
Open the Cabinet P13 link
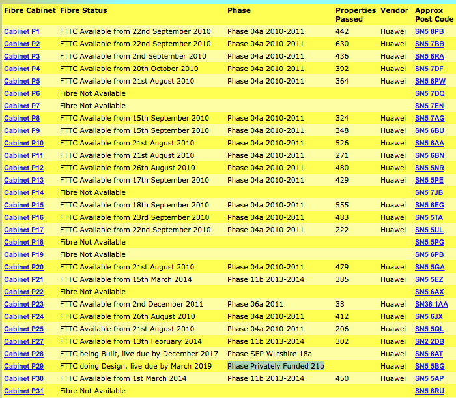tap(24, 180)
